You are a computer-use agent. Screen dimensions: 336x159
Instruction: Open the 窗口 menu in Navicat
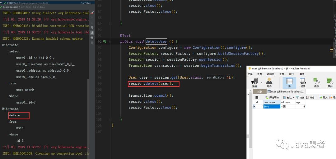point(292,74)
